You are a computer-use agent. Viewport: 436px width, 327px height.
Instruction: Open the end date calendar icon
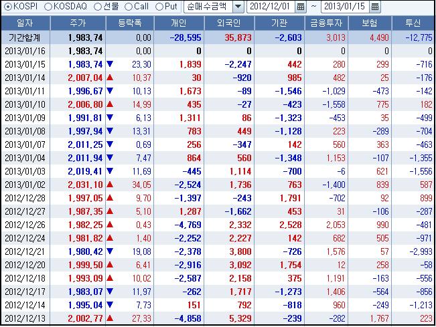tap(375, 7)
